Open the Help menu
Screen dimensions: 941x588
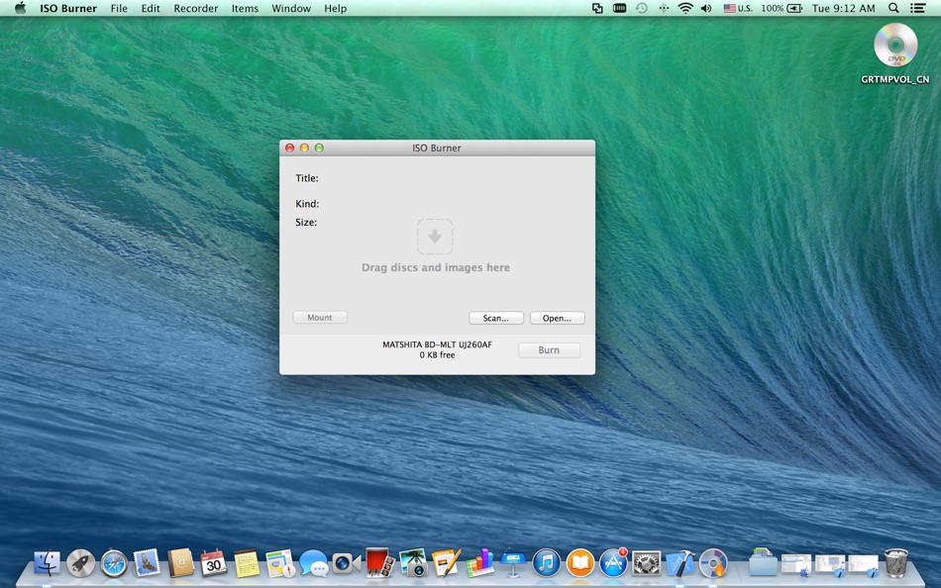[336, 8]
